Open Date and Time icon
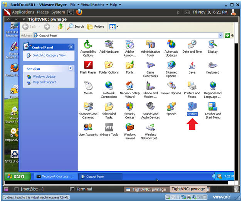Screen dimensions: 242x202 tap(192, 47)
